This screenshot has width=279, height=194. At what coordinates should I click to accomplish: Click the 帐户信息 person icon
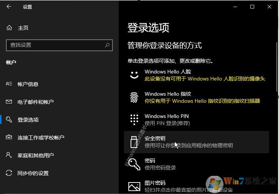9,84
